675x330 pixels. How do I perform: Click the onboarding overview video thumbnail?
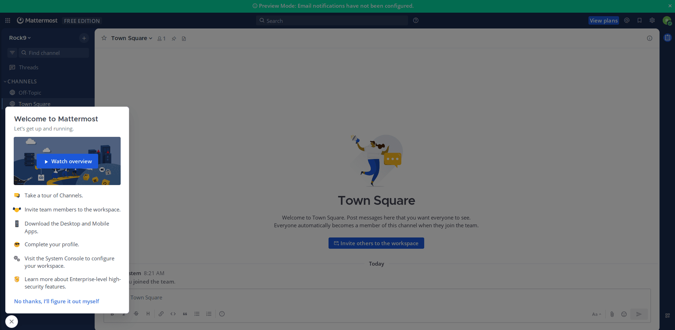pyautogui.click(x=67, y=161)
